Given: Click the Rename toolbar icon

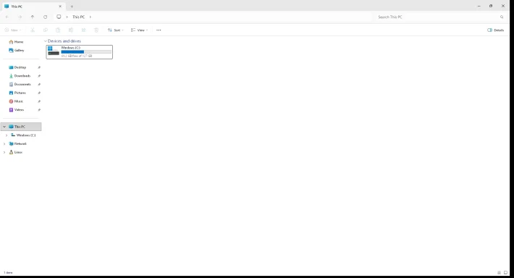Looking at the screenshot, I should [x=71, y=30].
